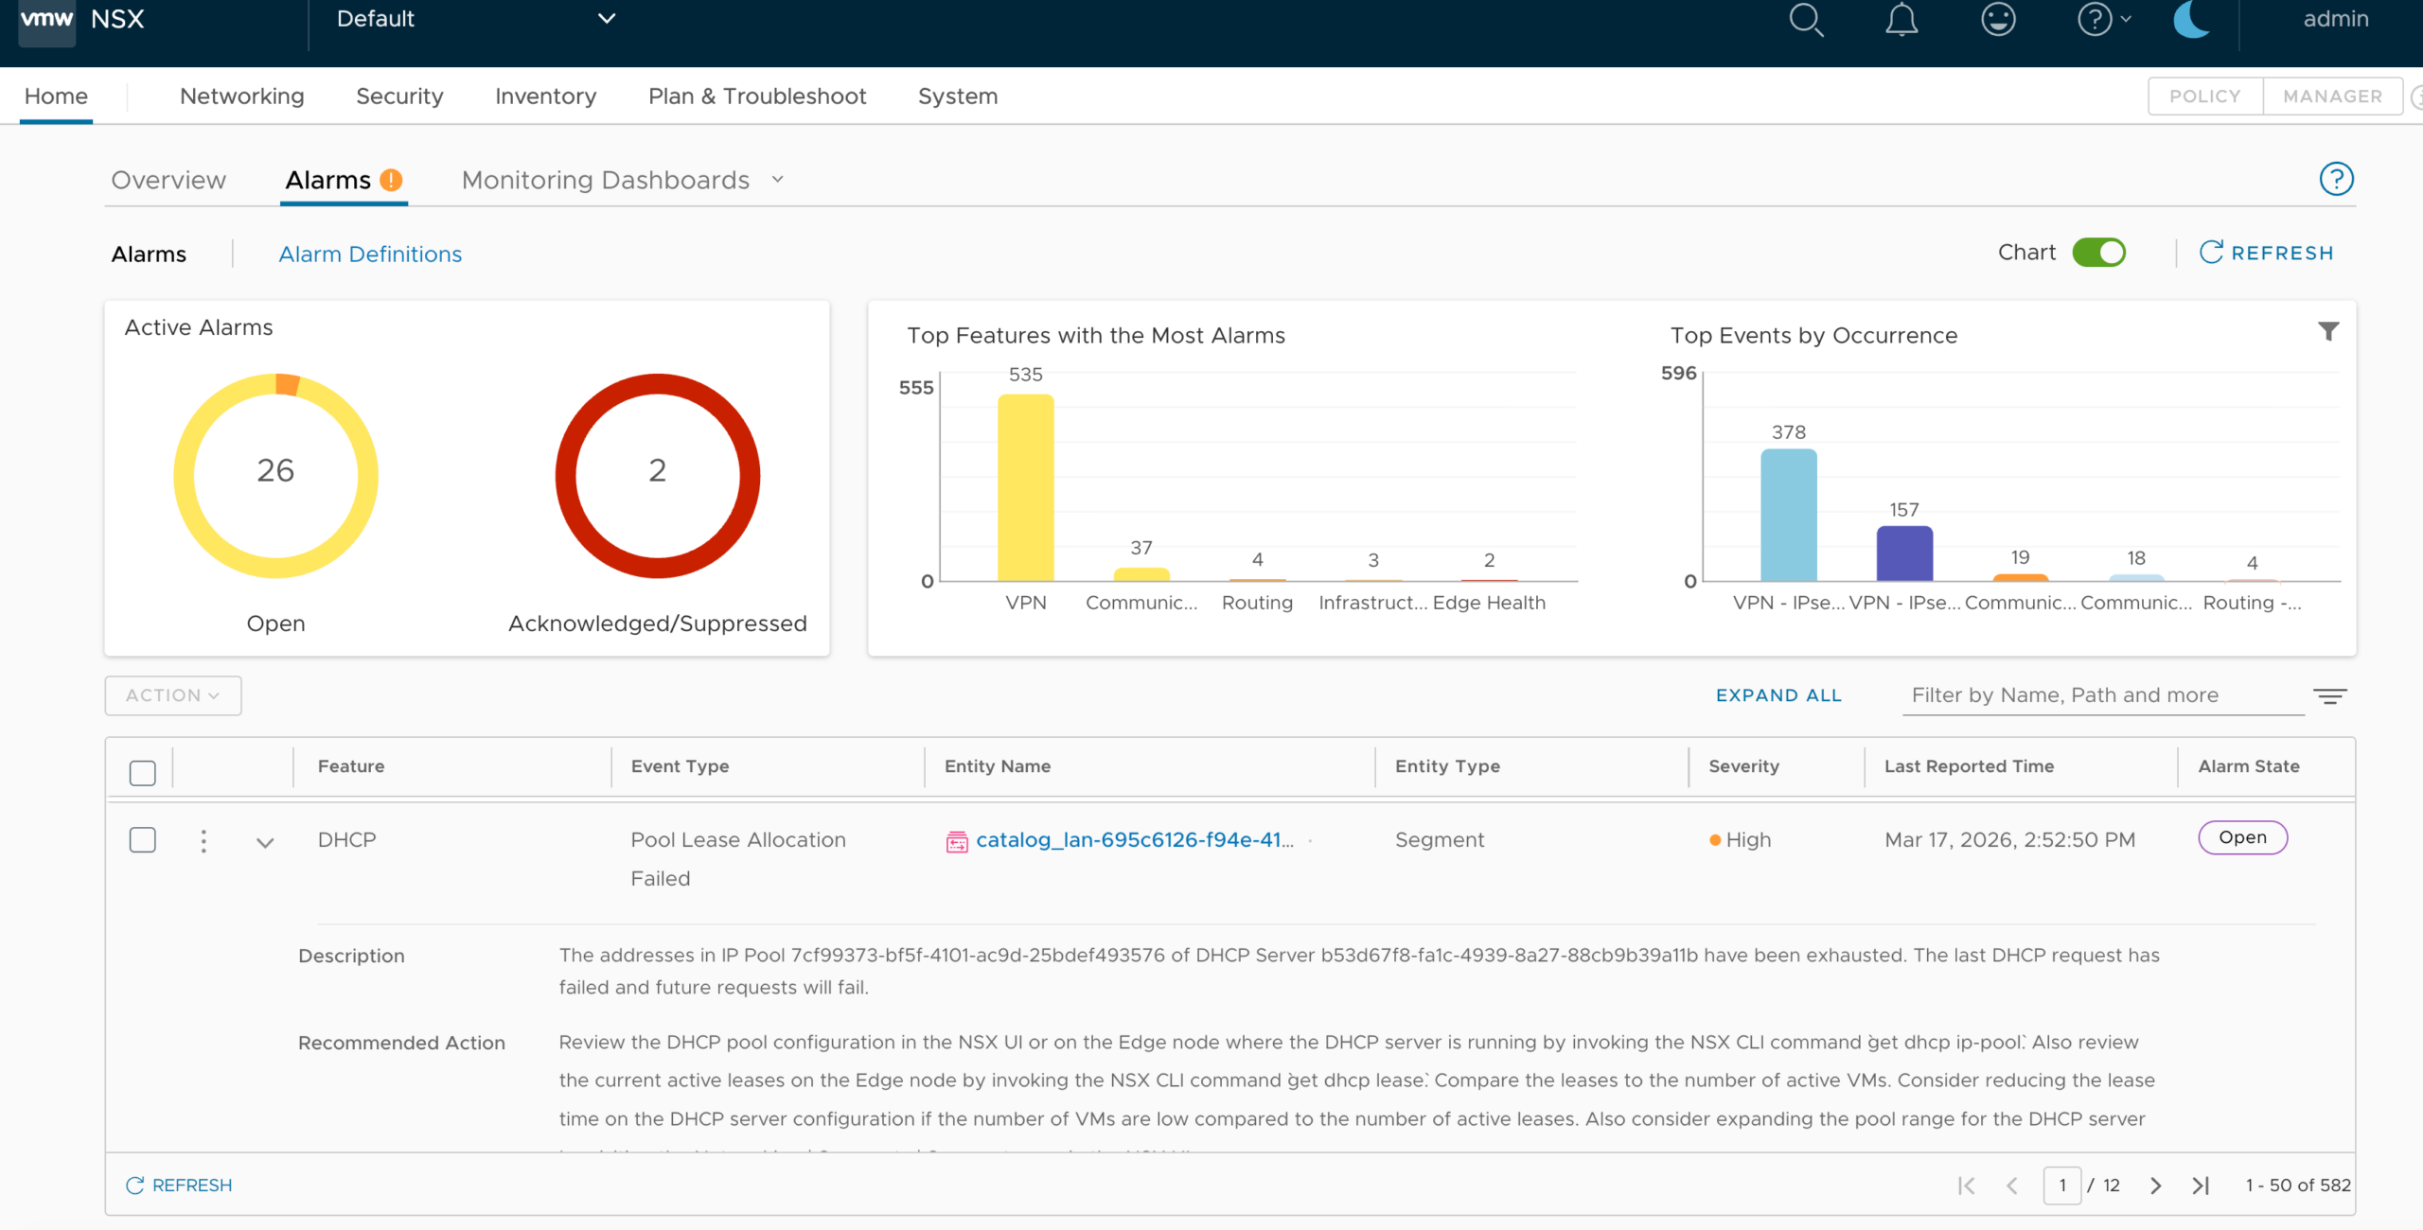Open the notifications bell
2423x1230 pixels.
pyautogui.click(x=1901, y=20)
